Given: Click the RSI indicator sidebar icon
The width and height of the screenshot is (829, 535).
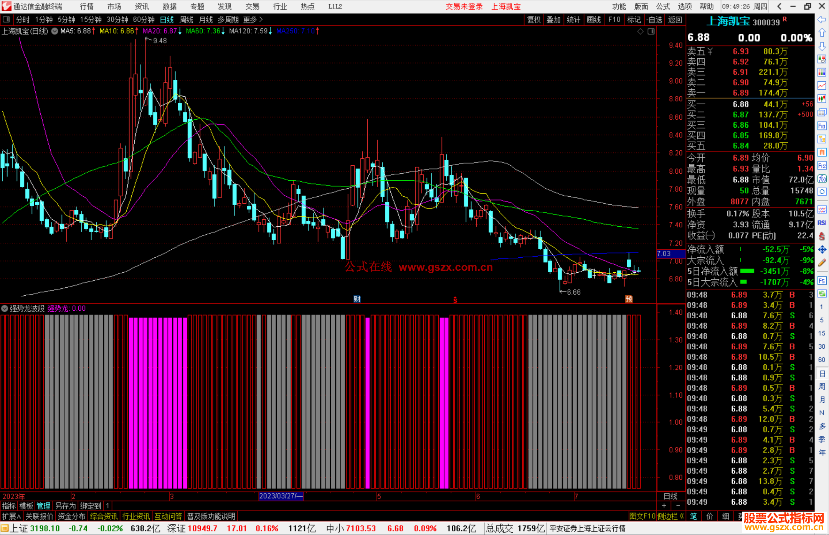Looking at the screenshot, I should 822,223.
